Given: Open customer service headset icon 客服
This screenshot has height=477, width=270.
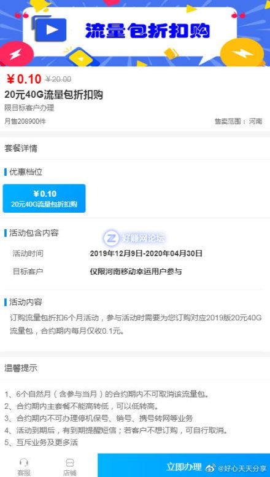Looking at the screenshot, I should (x=24, y=467).
